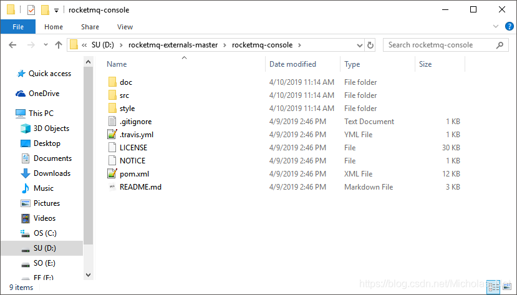Select This PC in navigation pane

(x=41, y=113)
